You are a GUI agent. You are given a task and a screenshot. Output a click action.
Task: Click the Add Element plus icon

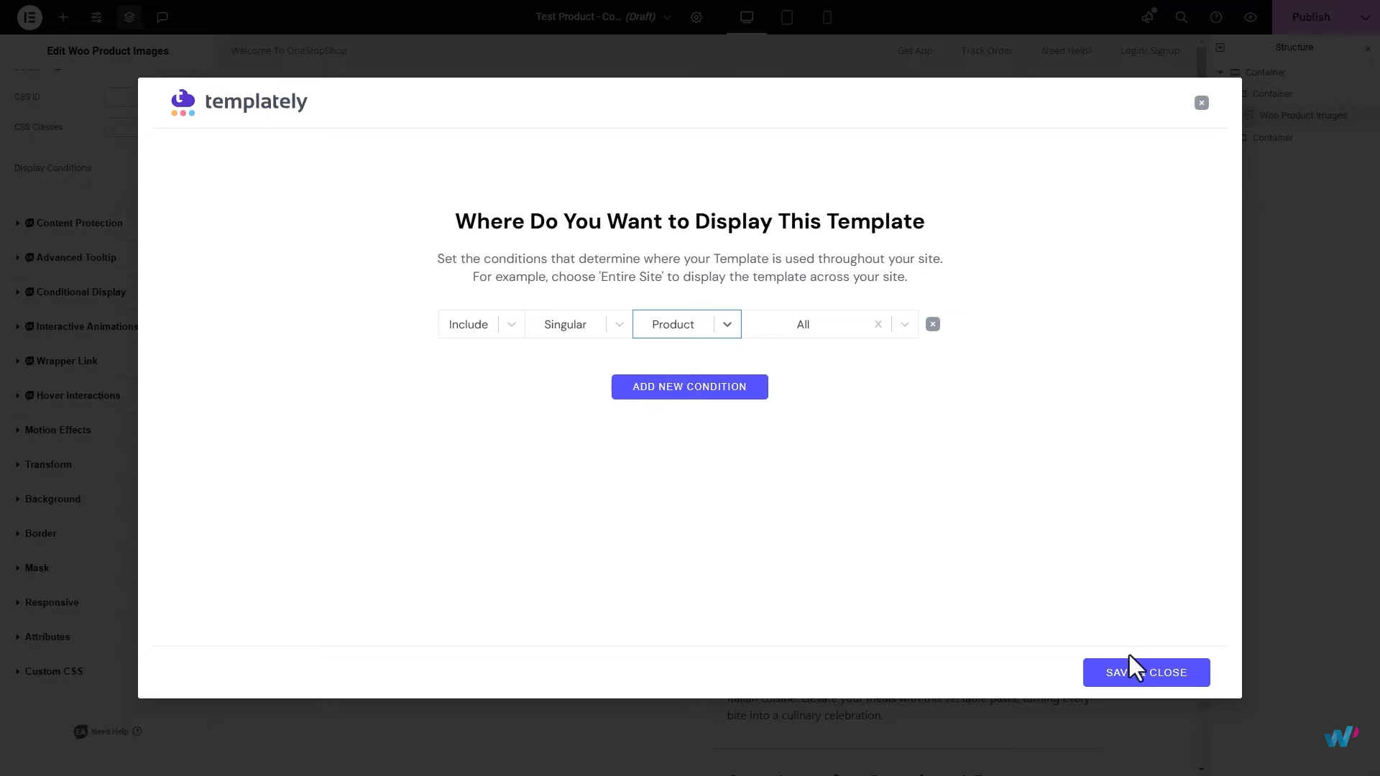(x=63, y=17)
